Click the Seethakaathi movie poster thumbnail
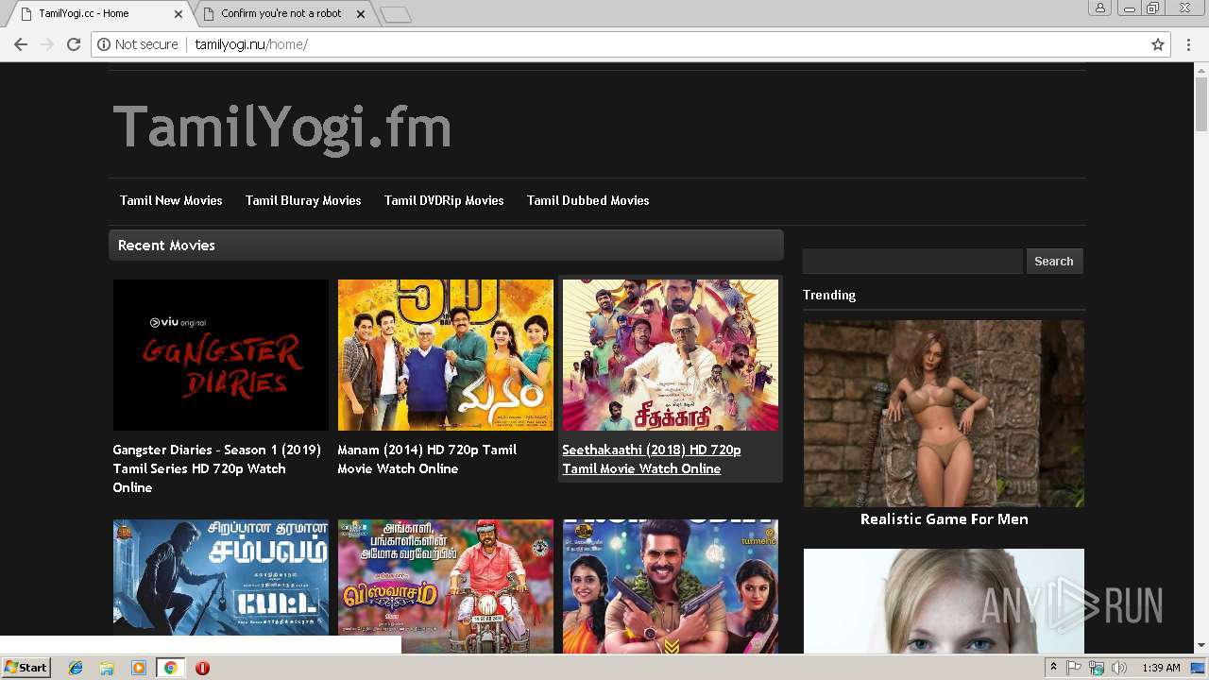Screen dimensions: 1209x680 pos(671,355)
